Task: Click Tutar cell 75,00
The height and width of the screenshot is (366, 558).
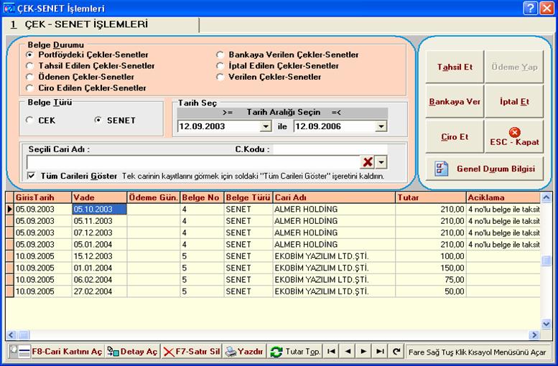Action: pyautogui.click(x=431, y=280)
